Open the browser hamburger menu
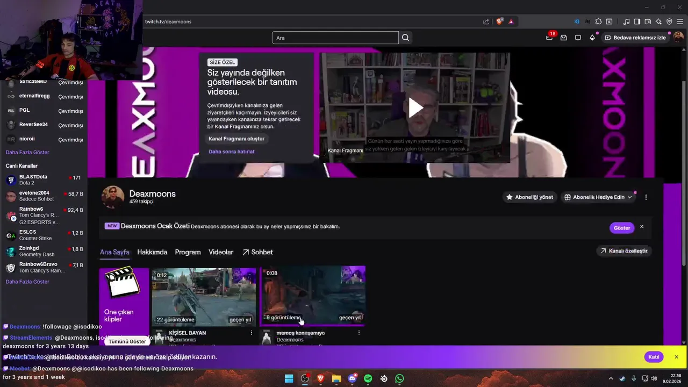This screenshot has width=688, height=387. 680,21
